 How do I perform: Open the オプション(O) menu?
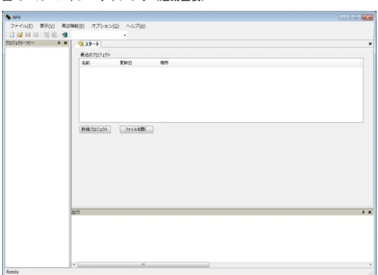105,26
